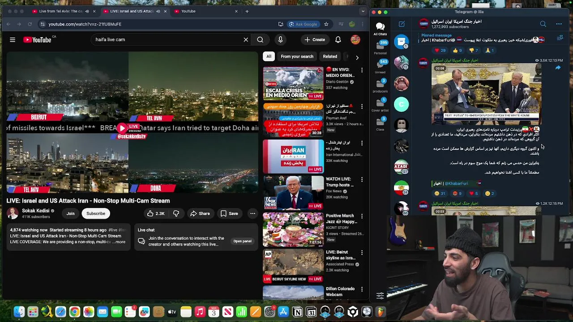Image resolution: width=573 pixels, height=322 pixels.
Task: Open the Positive March Jazz thumbnail
Action: 293,229
